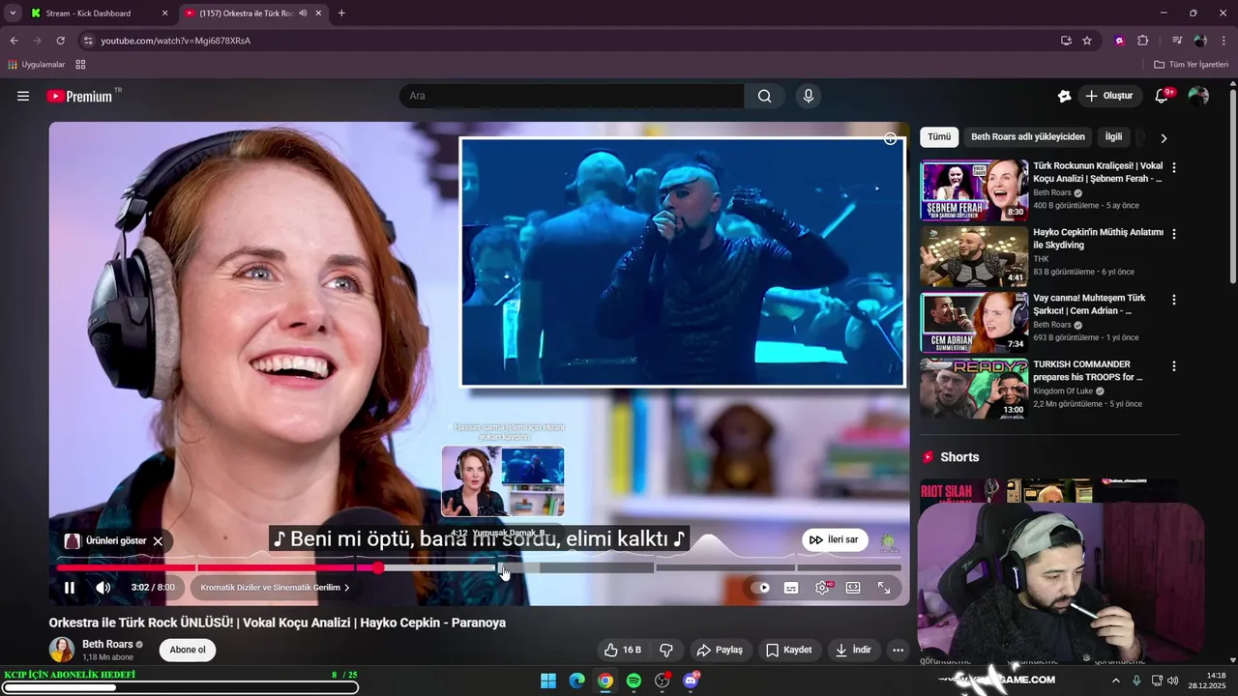
Task: Open media controls icon in toolbar
Action: coord(1177,41)
